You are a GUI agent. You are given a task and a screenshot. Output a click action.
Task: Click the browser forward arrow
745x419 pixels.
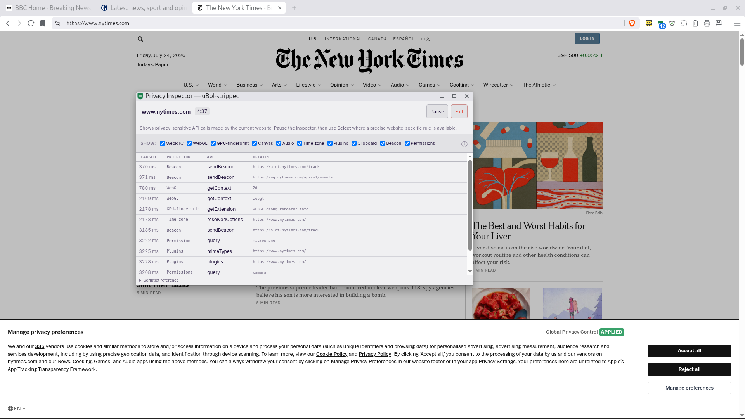click(x=19, y=23)
